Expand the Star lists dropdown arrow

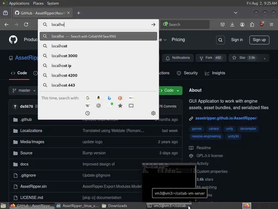[x=264, y=58]
